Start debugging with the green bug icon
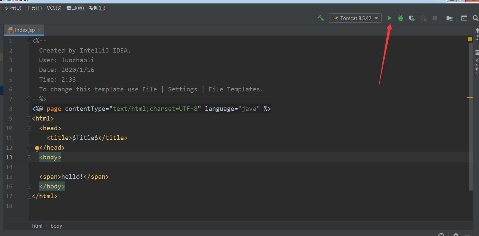Viewport: 479px width, 236px height. 401,18
